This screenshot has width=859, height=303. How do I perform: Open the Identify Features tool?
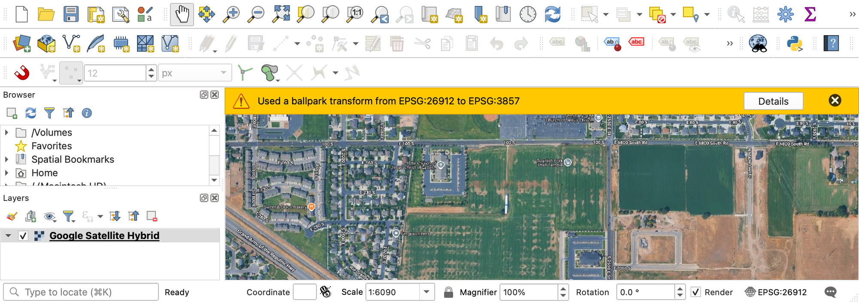(x=735, y=14)
